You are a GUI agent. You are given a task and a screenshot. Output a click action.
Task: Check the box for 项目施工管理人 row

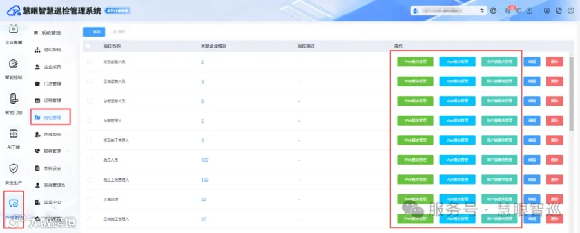89,140
